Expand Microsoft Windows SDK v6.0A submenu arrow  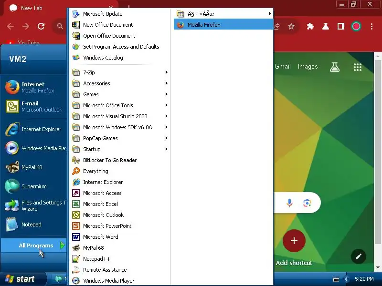(166, 127)
